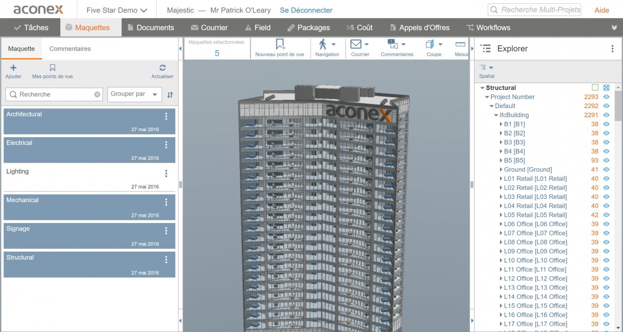
Task: Open the Explorer panel options menu
Action: 612,49
